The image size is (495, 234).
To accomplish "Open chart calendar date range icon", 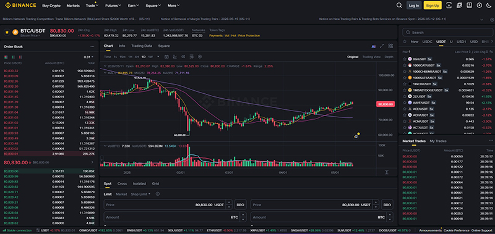I will pos(166,57).
